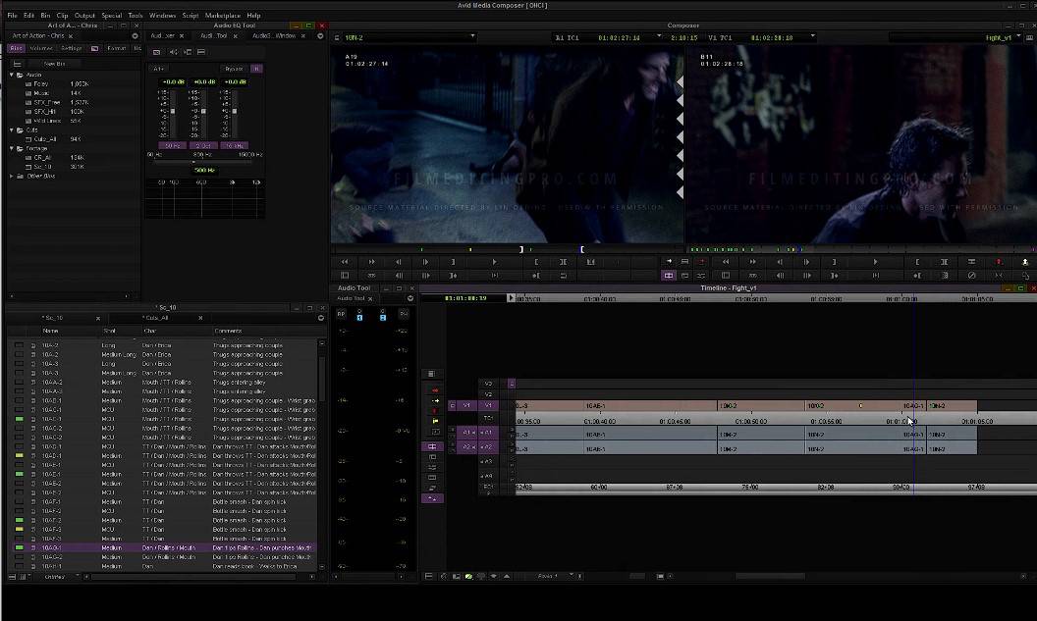Click the A1+ track selector in Audio EQ

159,69
